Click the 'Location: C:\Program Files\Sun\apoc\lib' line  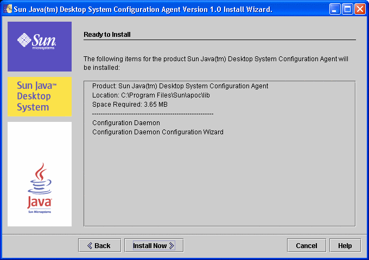click(x=151, y=95)
